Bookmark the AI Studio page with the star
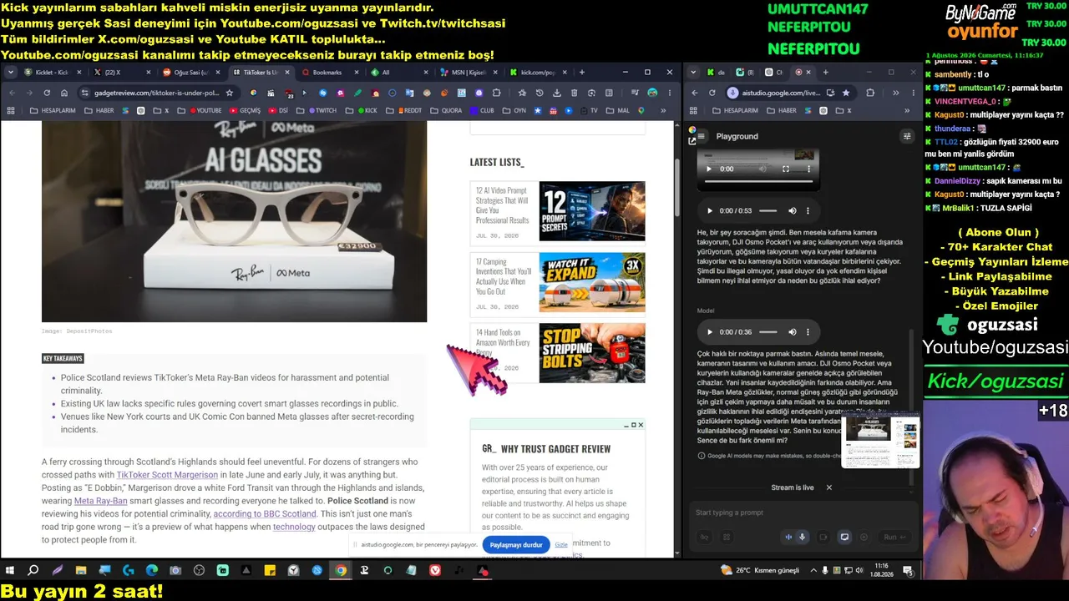This screenshot has height=601, width=1069. click(x=846, y=93)
